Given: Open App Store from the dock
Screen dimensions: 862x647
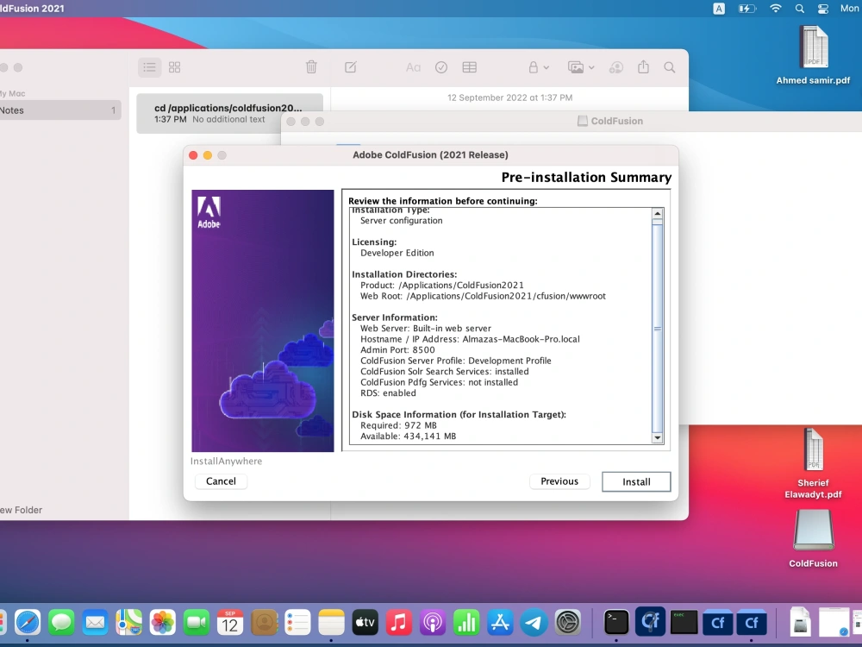Looking at the screenshot, I should [x=500, y=623].
